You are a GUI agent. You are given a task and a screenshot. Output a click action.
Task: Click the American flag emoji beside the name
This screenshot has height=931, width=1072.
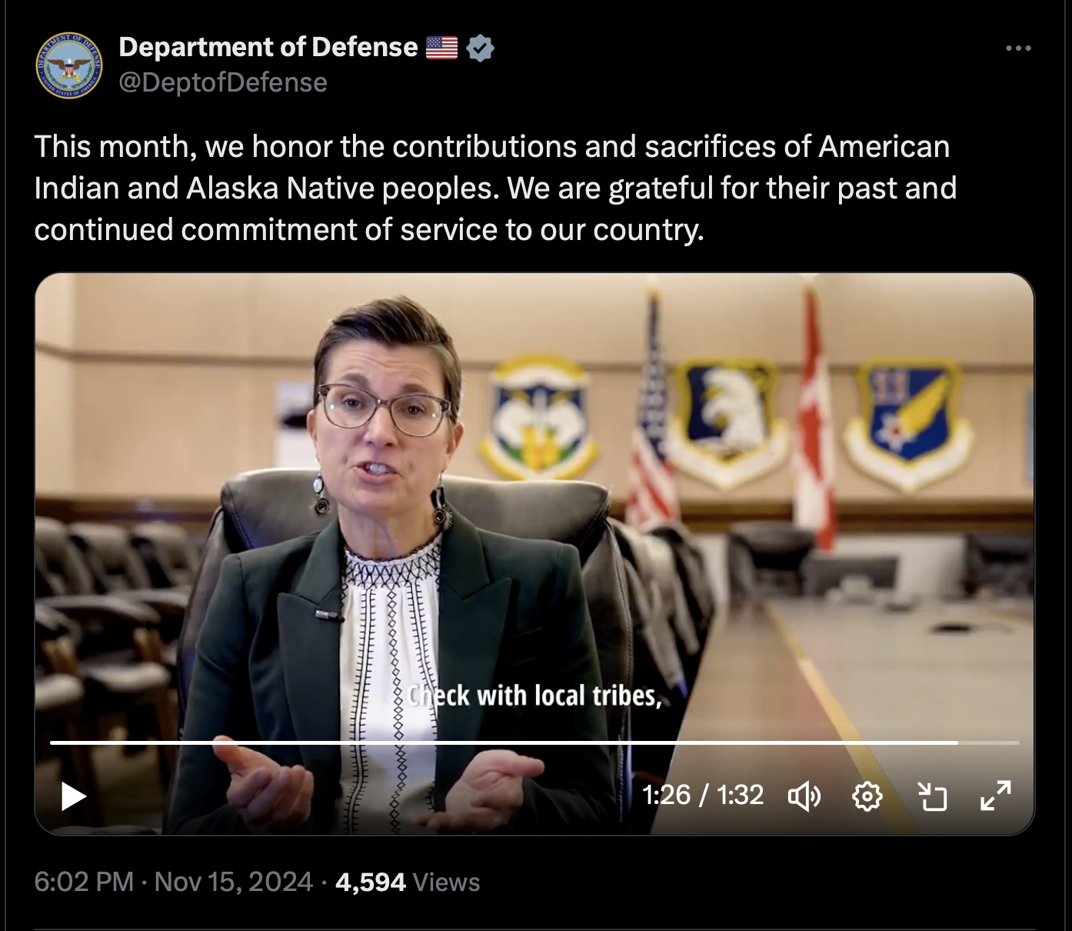(441, 48)
